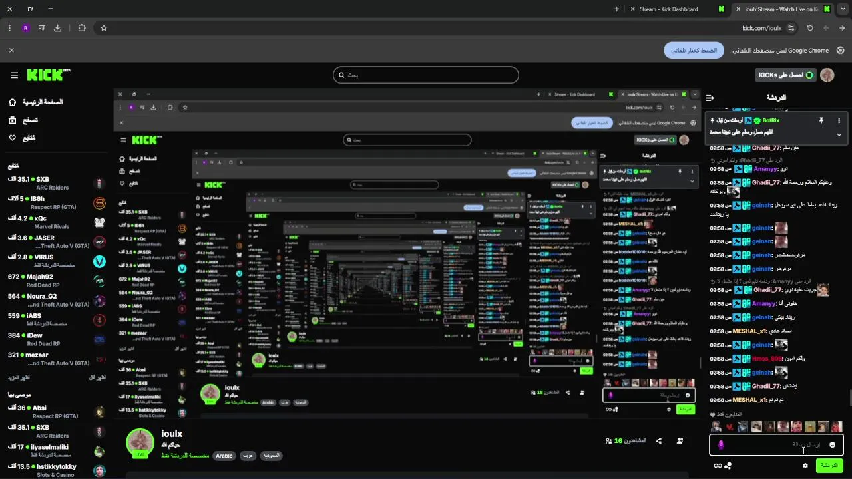
Task: Open the JASER channel in the sidebar
Action: click(57, 242)
